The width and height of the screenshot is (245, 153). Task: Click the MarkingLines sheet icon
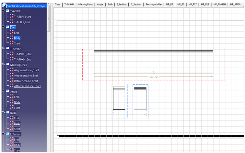pyautogui.click(x=7, y=65)
